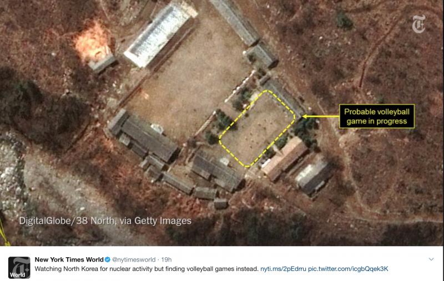The height and width of the screenshot is (281, 444).
Task: Click the @nytimesworld handle
Action: click(134, 259)
